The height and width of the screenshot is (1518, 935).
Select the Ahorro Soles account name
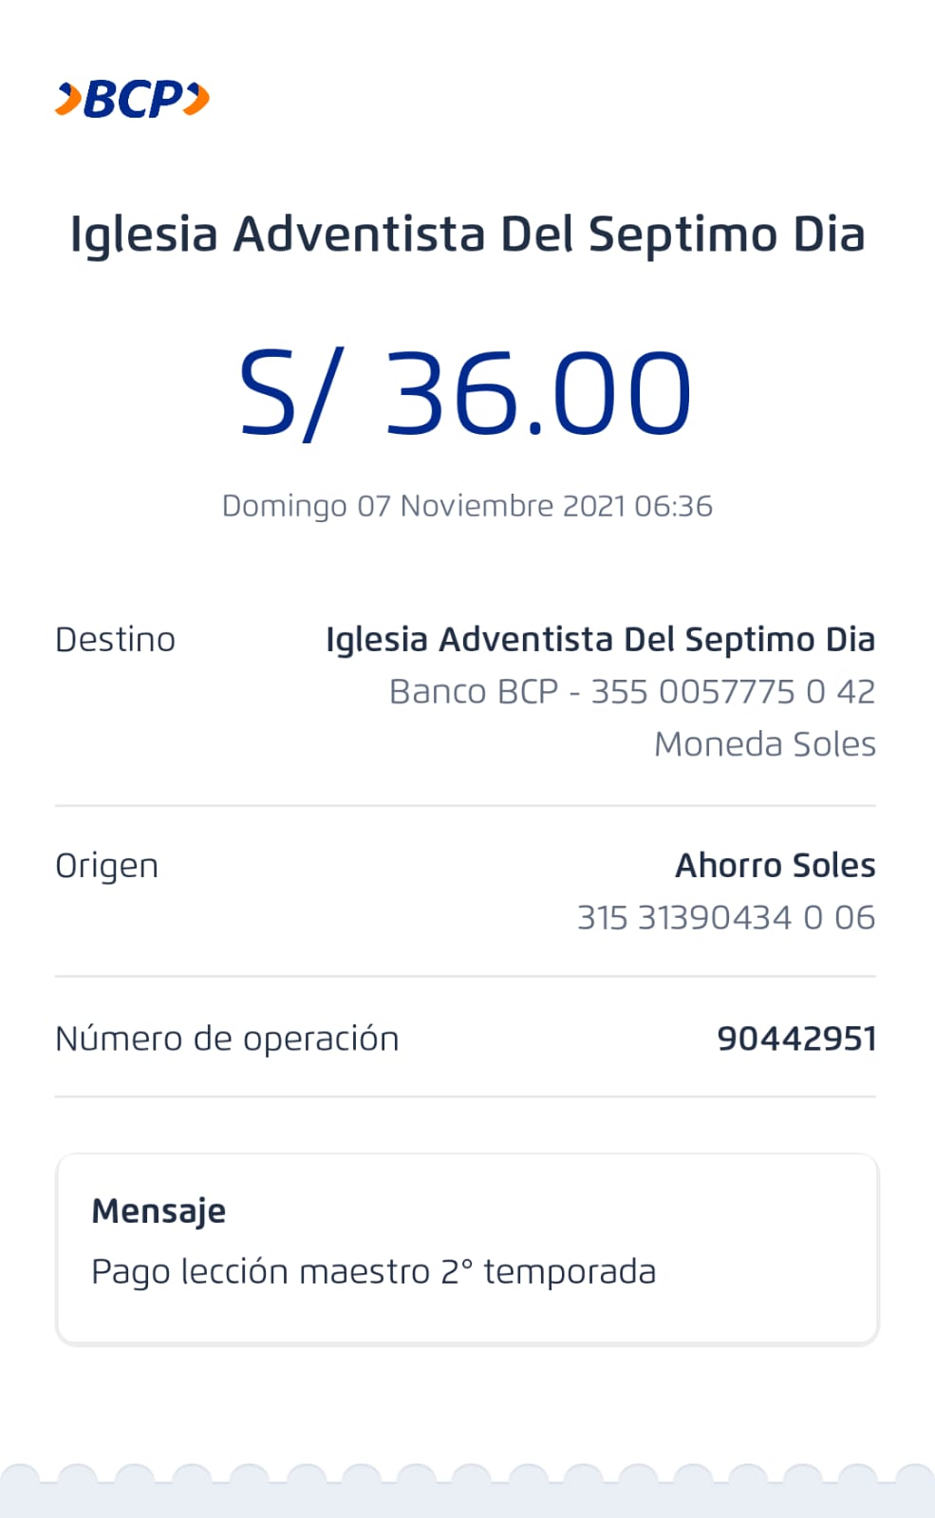[x=775, y=866]
